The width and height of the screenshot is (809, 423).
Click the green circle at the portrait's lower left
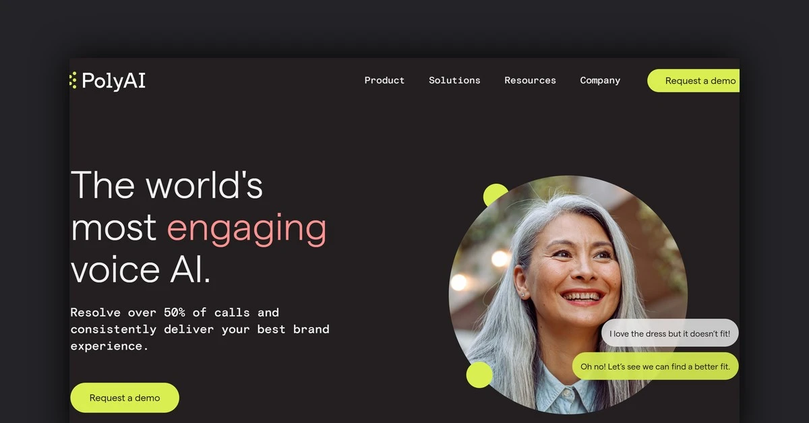479,375
